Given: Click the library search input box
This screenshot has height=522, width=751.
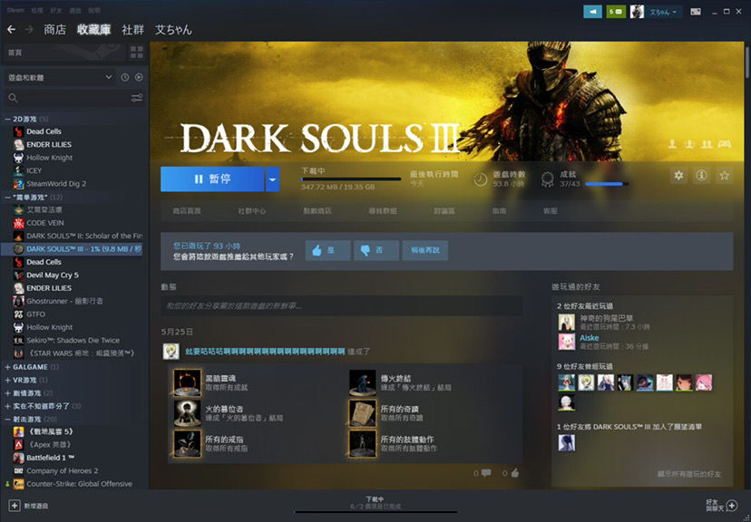Looking at the screenshot, I should point(74,98).
